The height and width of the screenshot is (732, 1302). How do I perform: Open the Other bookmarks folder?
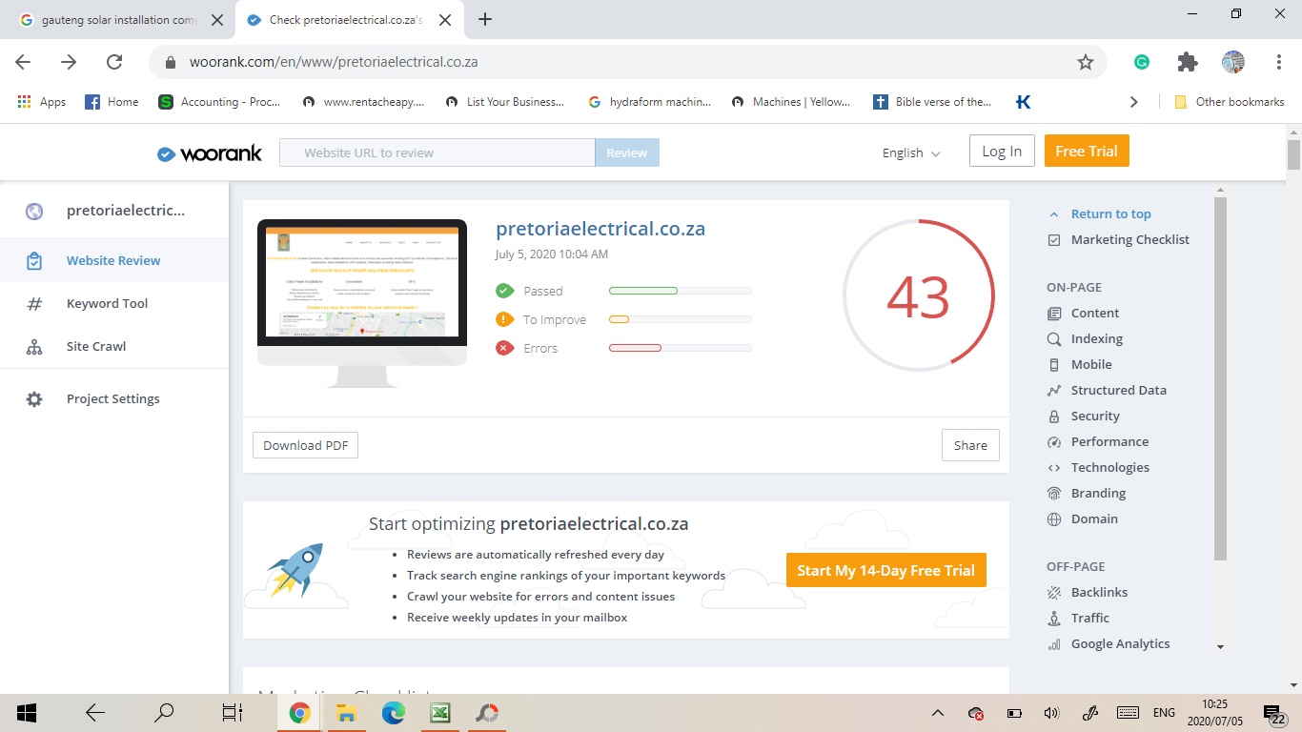(x=1229, y=102)
